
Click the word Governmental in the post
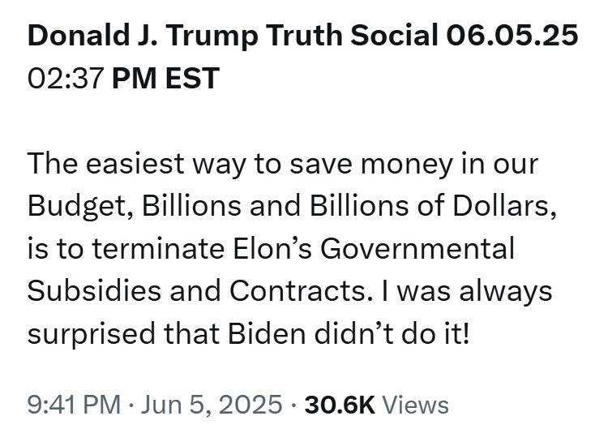tap(417, 249)
